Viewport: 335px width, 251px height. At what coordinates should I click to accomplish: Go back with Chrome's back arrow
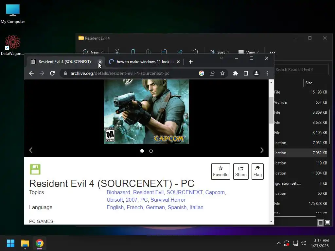(x=31, y=73)
